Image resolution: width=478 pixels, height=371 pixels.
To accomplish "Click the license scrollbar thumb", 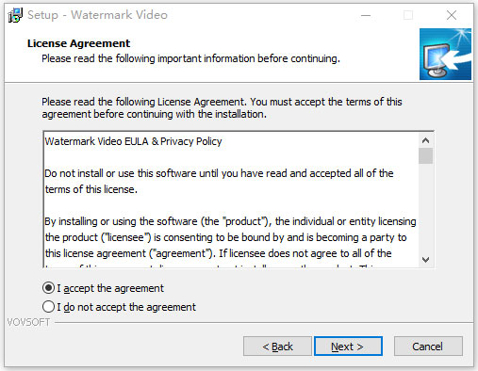I will click(x=425, y=155).
